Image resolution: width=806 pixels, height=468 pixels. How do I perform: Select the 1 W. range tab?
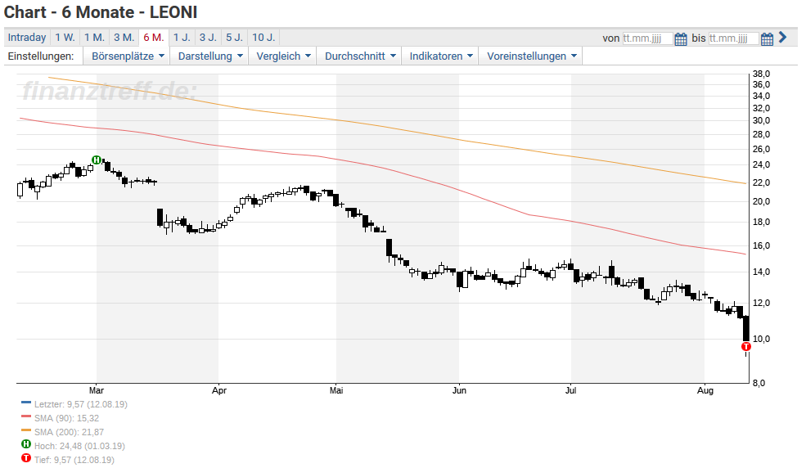(x=65, y=38)
